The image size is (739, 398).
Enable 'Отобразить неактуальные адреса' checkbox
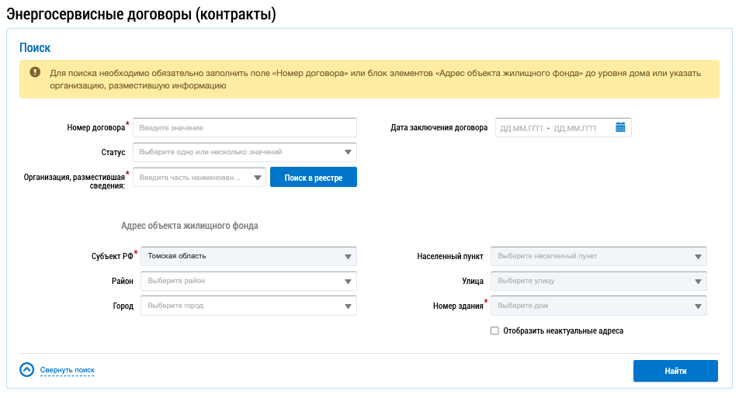[x=494, y=331]
